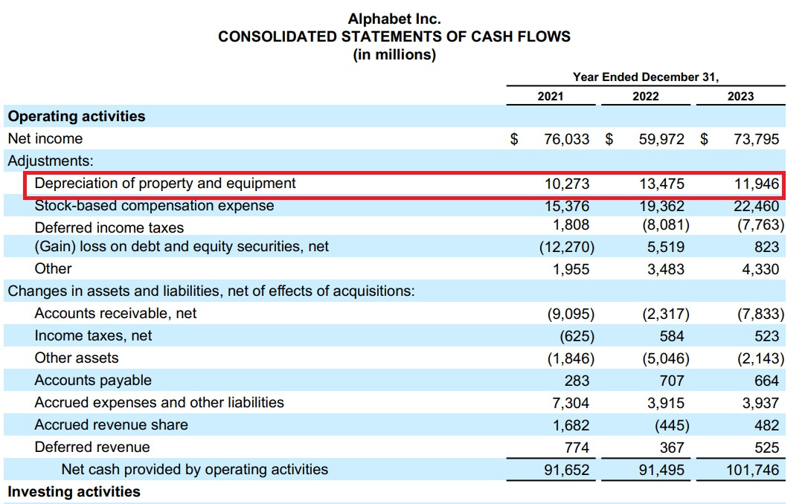
Task: Click 'Deferred income taxes' row label
Action: [109, 227]
